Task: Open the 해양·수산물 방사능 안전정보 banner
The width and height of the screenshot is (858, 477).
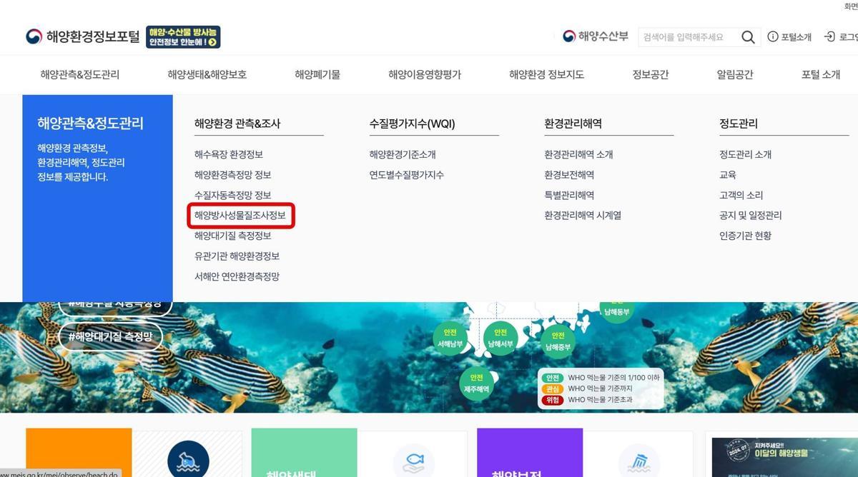Action: tap(183, 37)
